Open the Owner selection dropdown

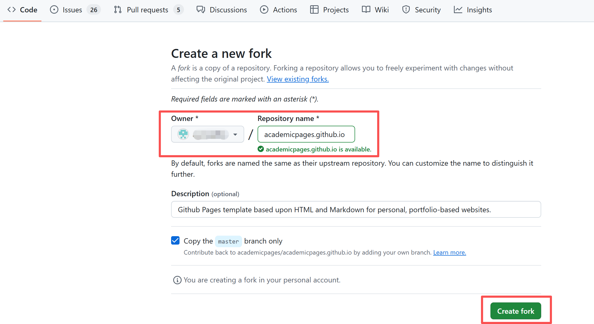click(235, 134)
